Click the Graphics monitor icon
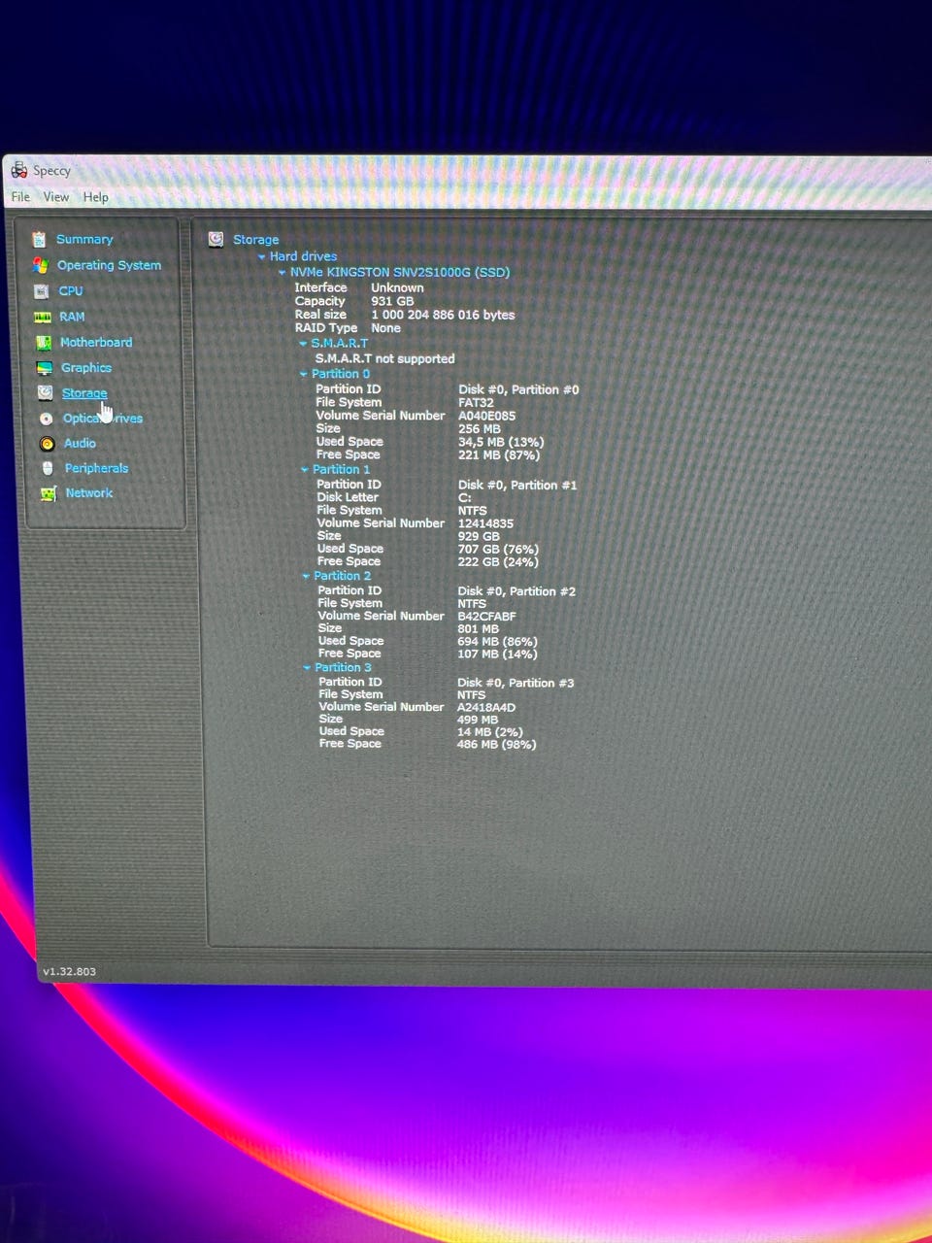 44,368
